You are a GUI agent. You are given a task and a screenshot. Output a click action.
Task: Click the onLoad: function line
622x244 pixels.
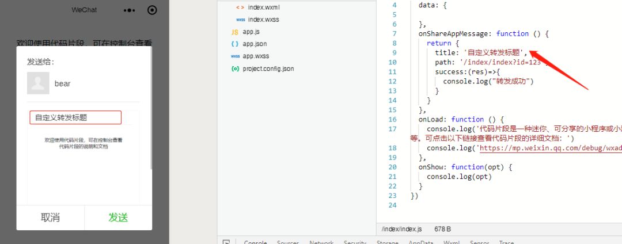pos(461,119)
